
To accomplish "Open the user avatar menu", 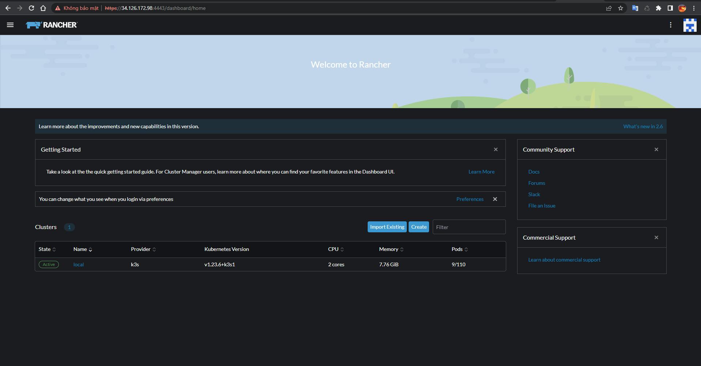I will (x=690, y=25).
